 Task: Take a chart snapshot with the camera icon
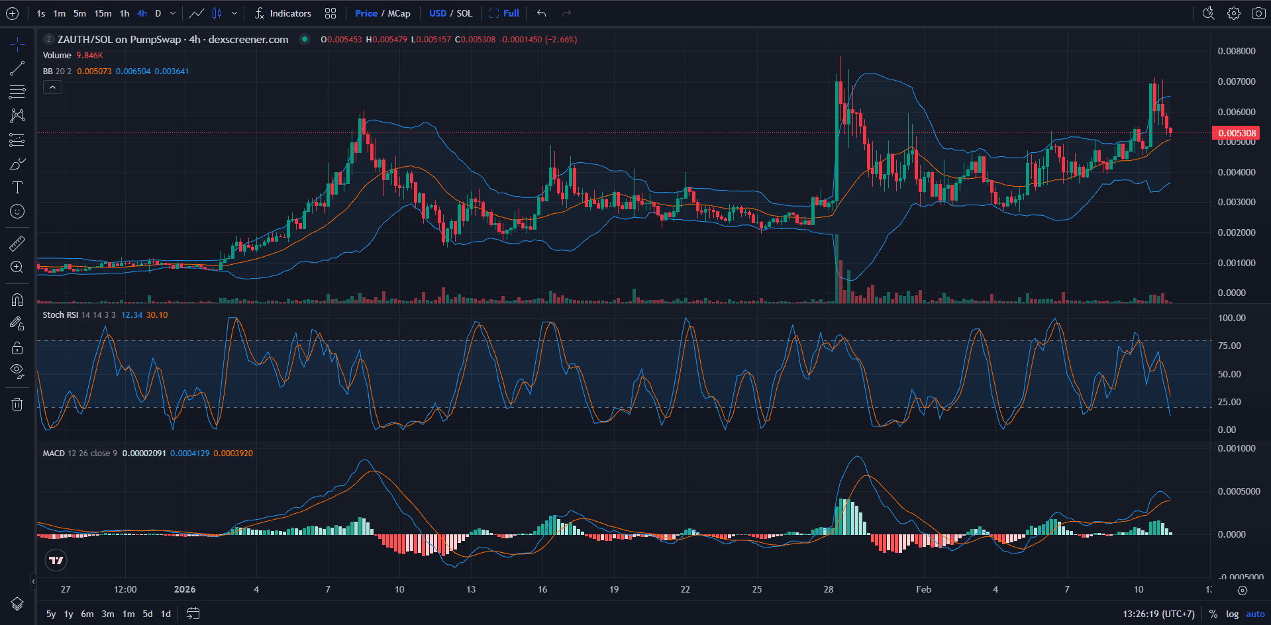[x=1260, y=13]
